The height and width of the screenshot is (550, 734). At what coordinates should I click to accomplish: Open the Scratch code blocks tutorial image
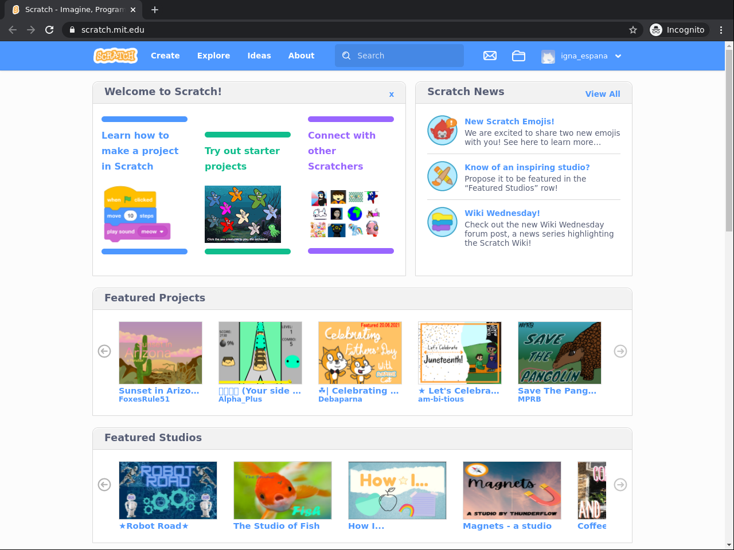pos(137,214)
